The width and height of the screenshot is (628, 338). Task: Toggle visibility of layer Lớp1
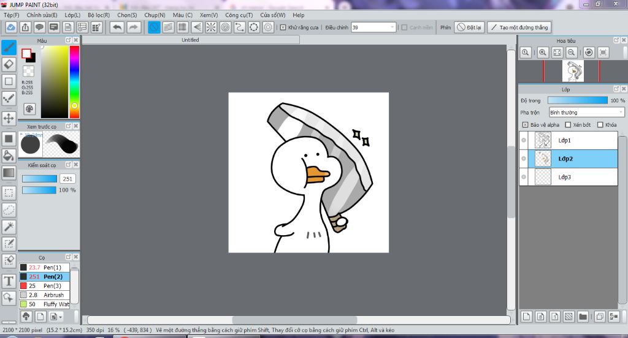coord(524,140)
